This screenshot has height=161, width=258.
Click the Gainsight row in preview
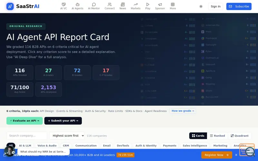pyautogui.click(x=229, y=45)
